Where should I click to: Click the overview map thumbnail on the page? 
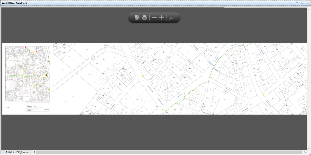pos(28,73)
